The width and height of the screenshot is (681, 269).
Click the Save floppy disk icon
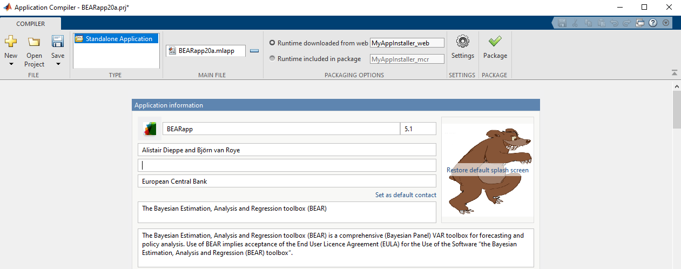point(58,42)
